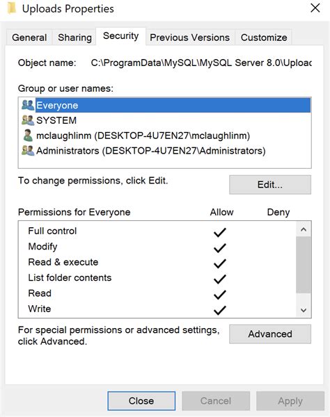Click the Read & execute permission label
330x417 pixels.
click(63, 262)
